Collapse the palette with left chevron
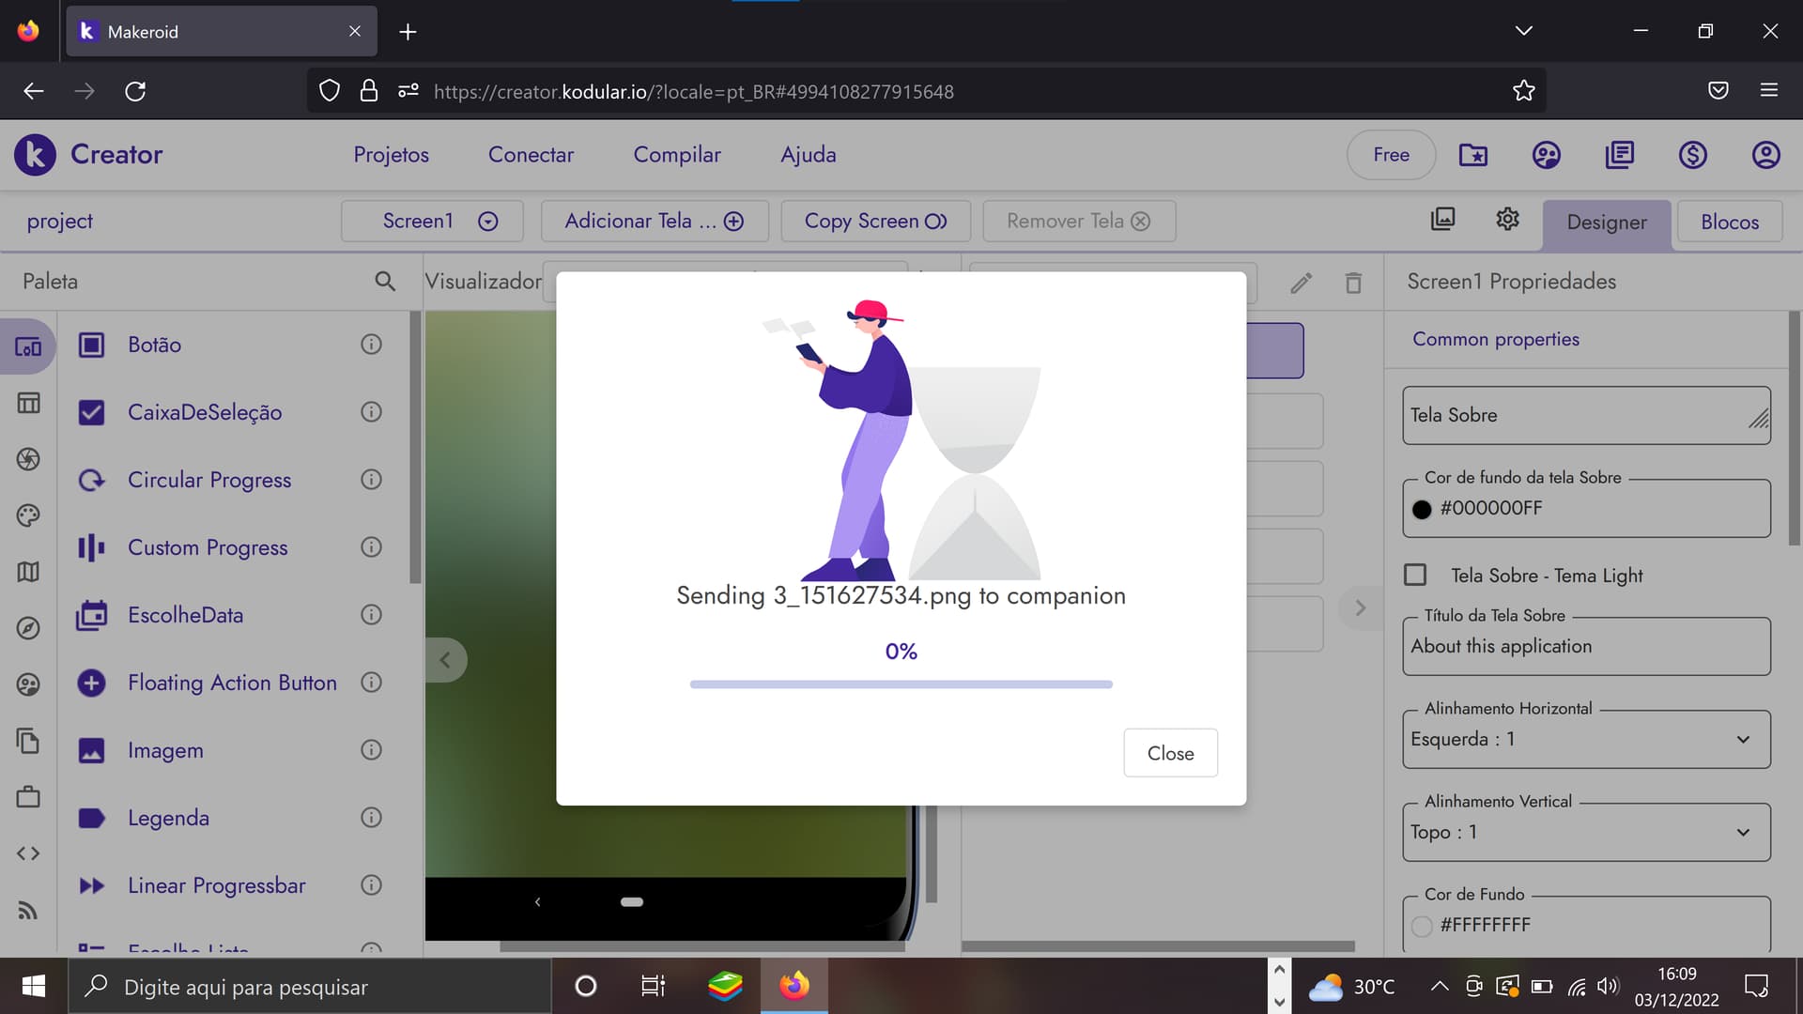Image resolution: width=1803 pixels, height=1014 pixels. click(x=445, y=660)
